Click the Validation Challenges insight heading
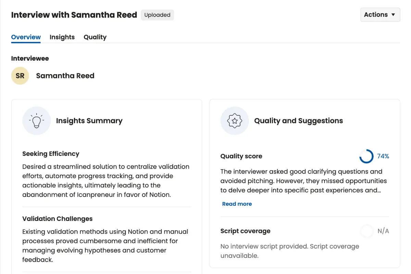The image size is (411, 274). (x=58, y=219)
